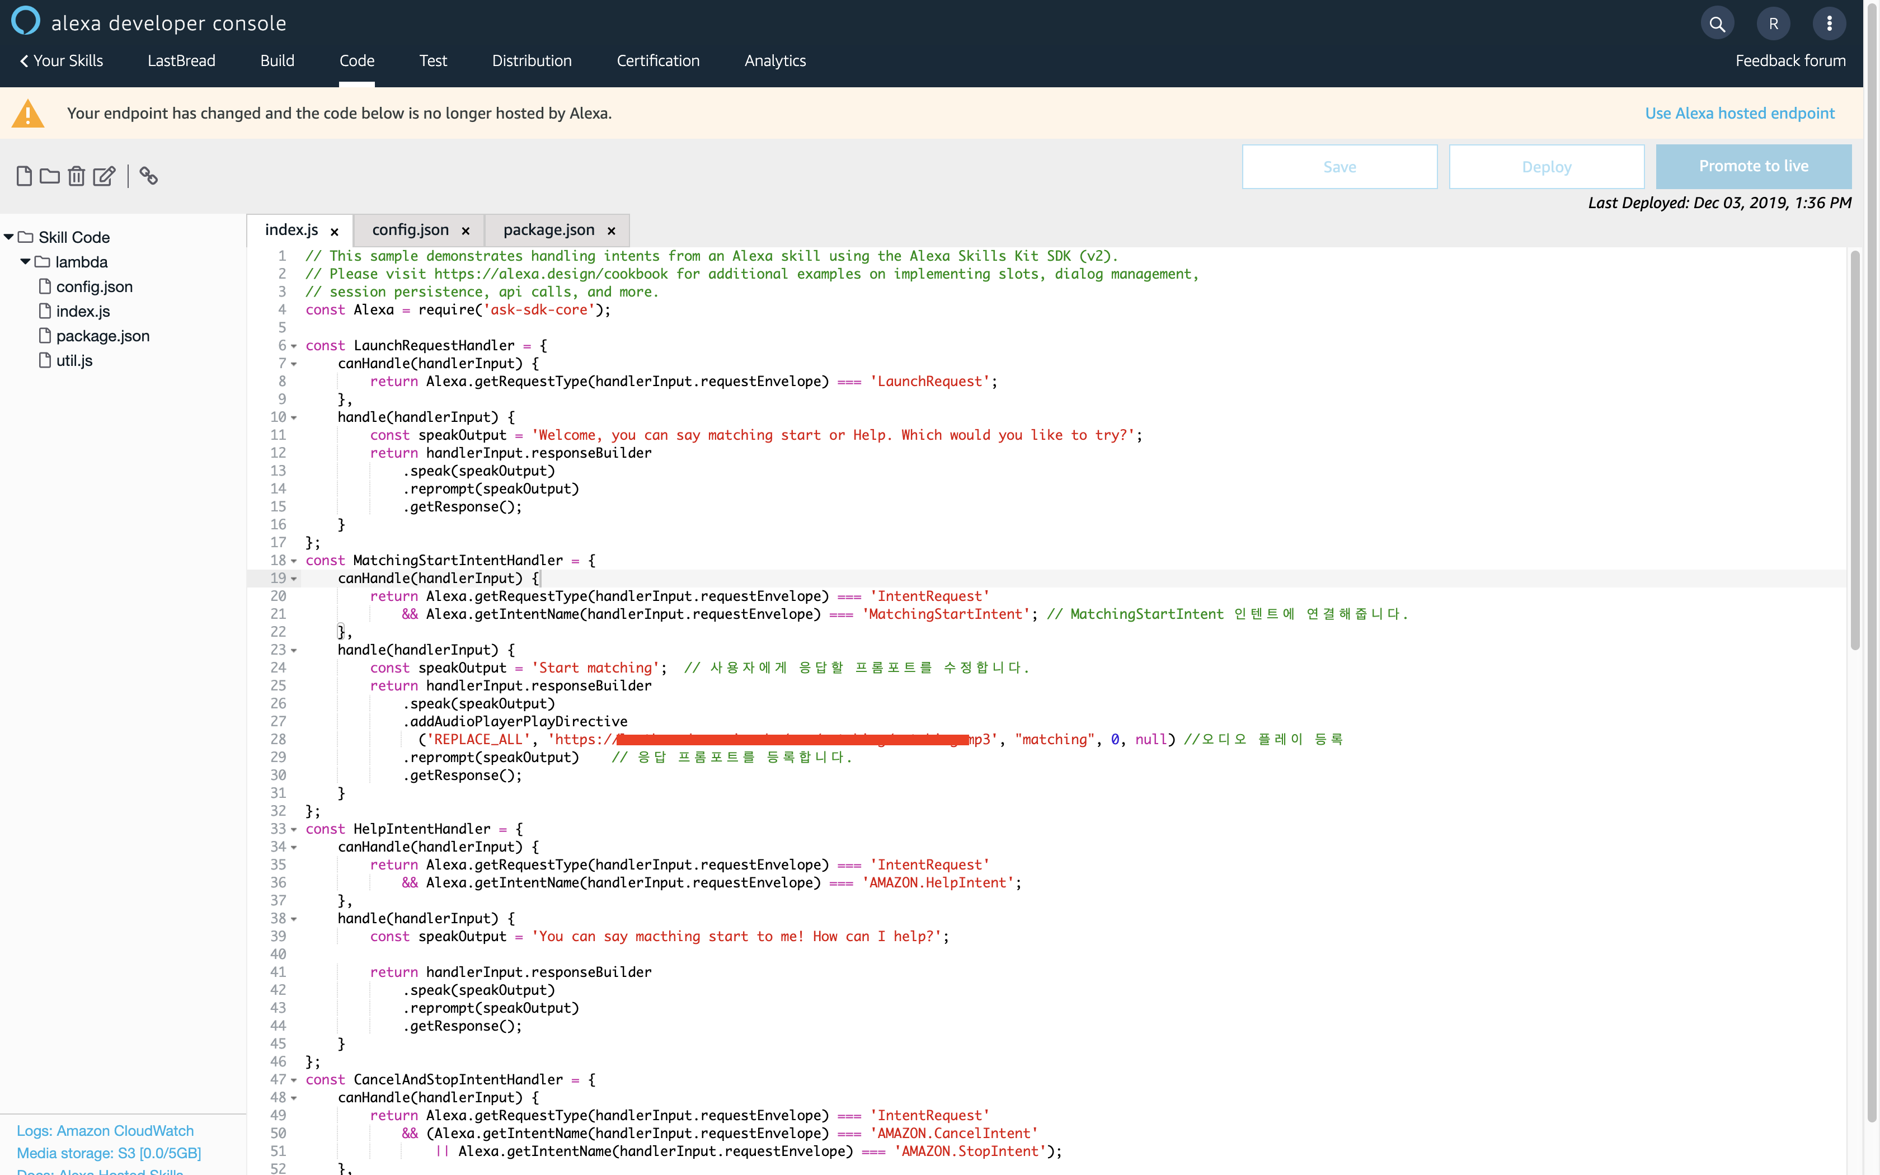Fold code at line 38 arrow
1880x1175 pixels.
294,919
